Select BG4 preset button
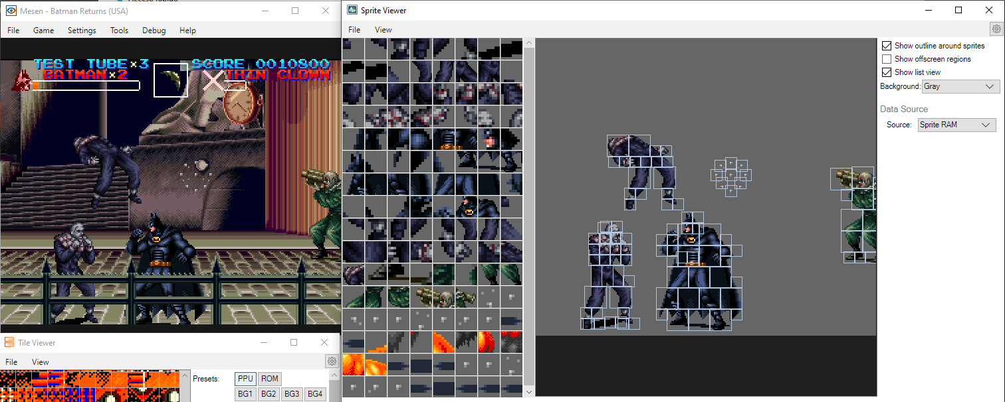Viewport: 1005px width, 402px height. [315, 394]
